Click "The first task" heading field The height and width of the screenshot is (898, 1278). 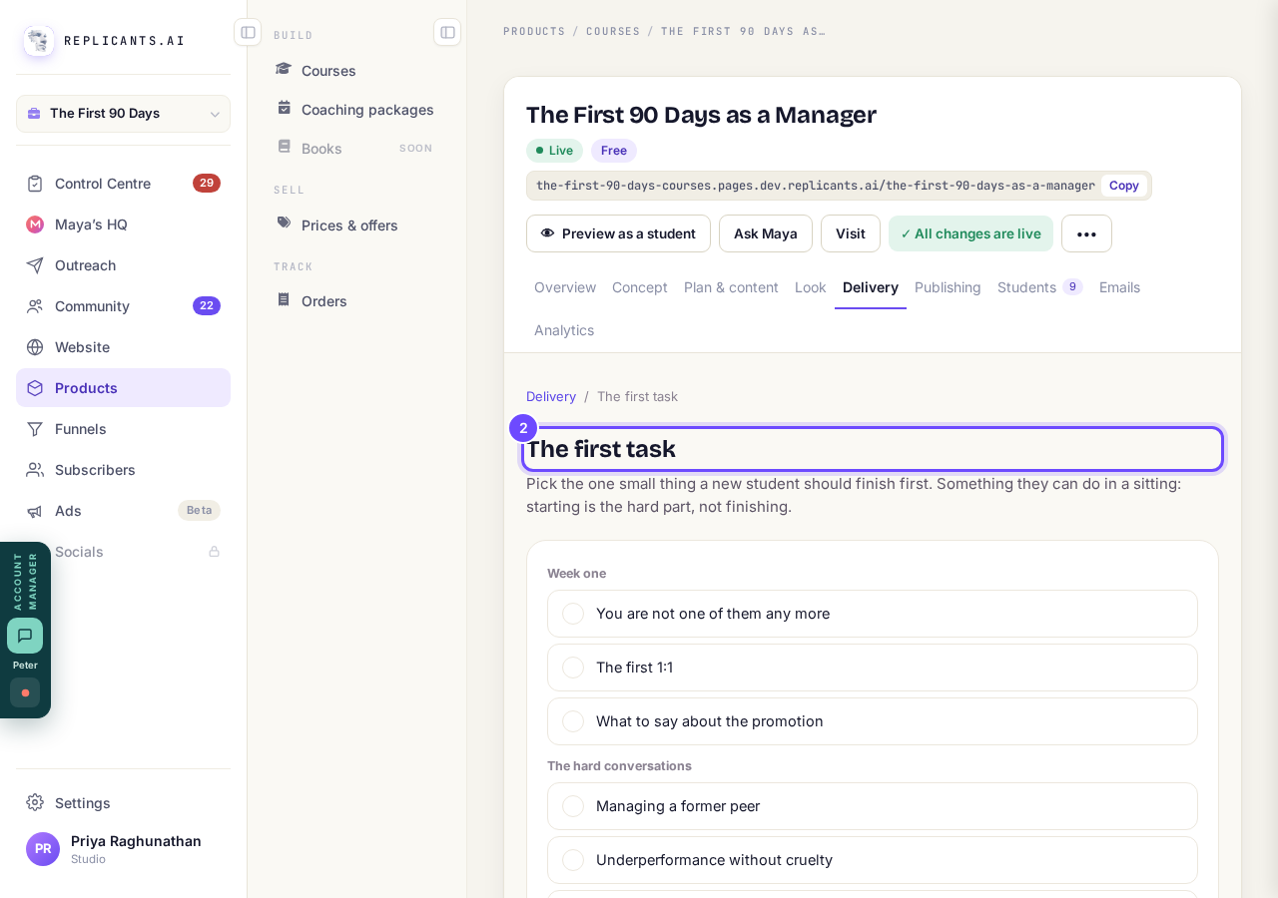pyautogui.click(x=873, y=449)
